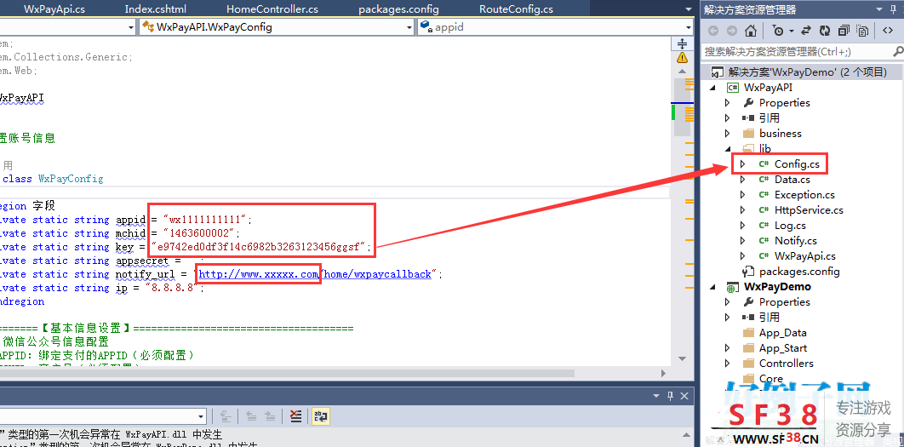
Task: Pin the output panel
Action: click(x=670, y=396)
